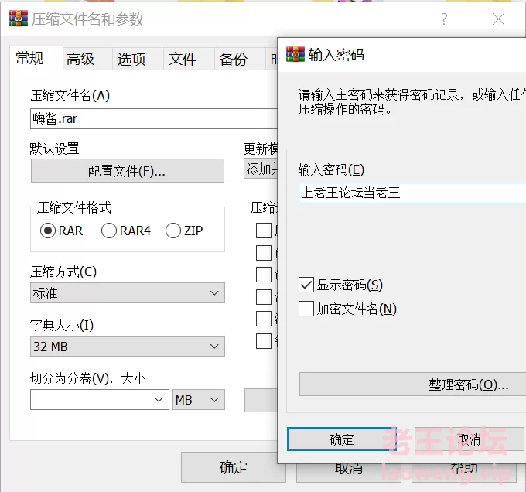Viewport: 526px width, 492px height.
Task: Tick the second checkbox in compression options
Action: [264, 253]
